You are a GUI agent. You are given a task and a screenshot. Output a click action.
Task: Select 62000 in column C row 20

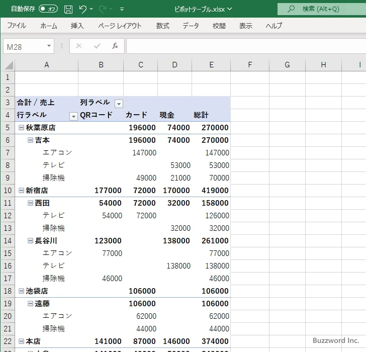tap(141, 316)
